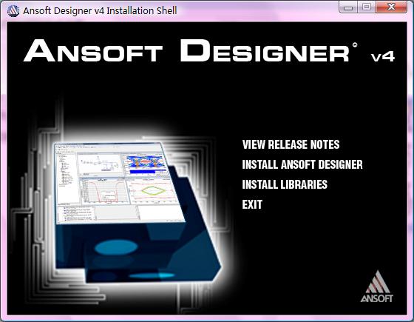Close the Installation Shell window

tap(391, 7)
